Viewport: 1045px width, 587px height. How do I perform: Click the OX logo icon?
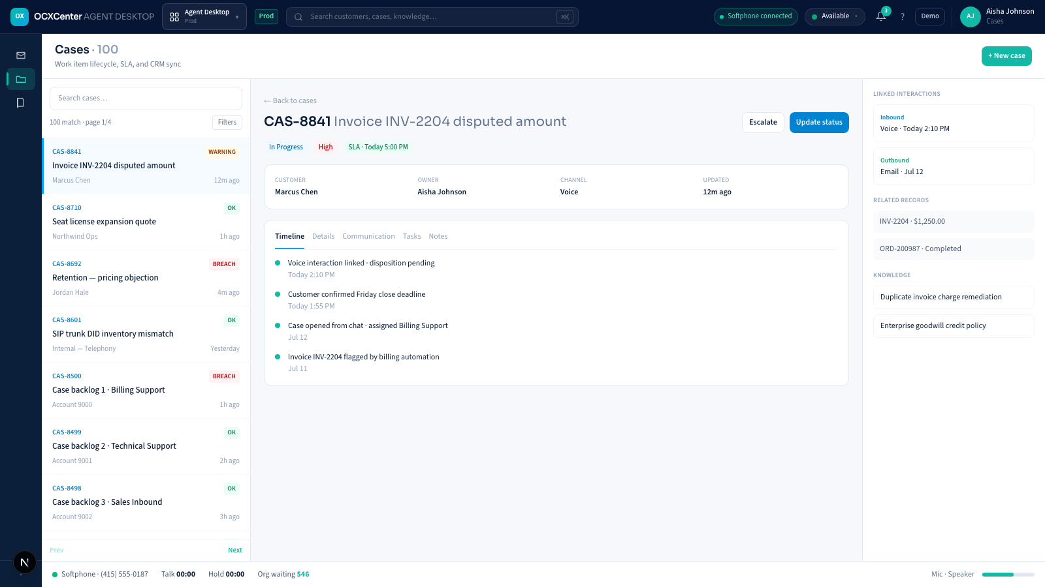[20, 16]
